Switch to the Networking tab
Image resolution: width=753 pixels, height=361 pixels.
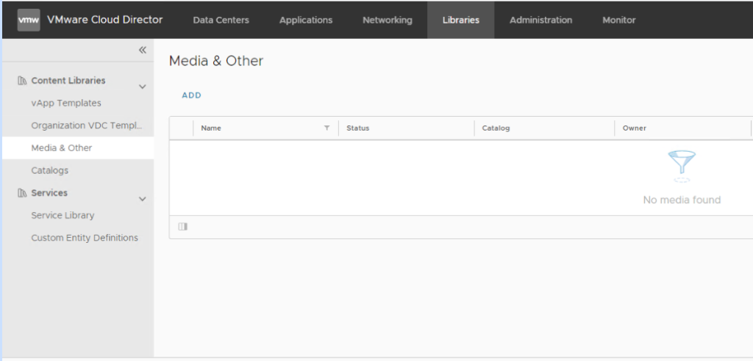tap(387, 20)
